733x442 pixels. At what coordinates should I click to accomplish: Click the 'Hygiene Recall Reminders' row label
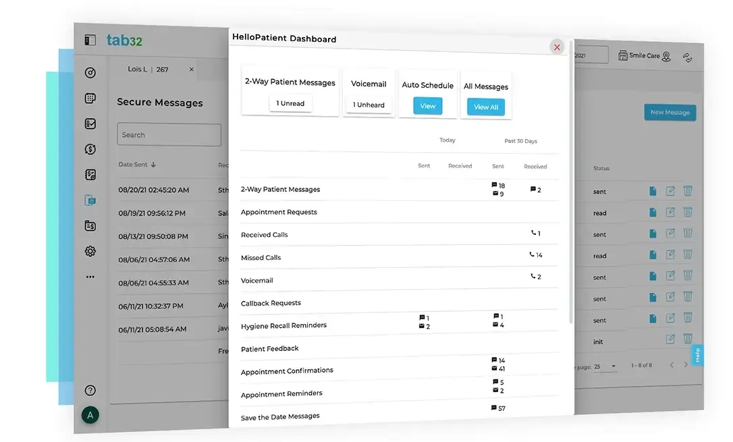click(x=283, y=326)
